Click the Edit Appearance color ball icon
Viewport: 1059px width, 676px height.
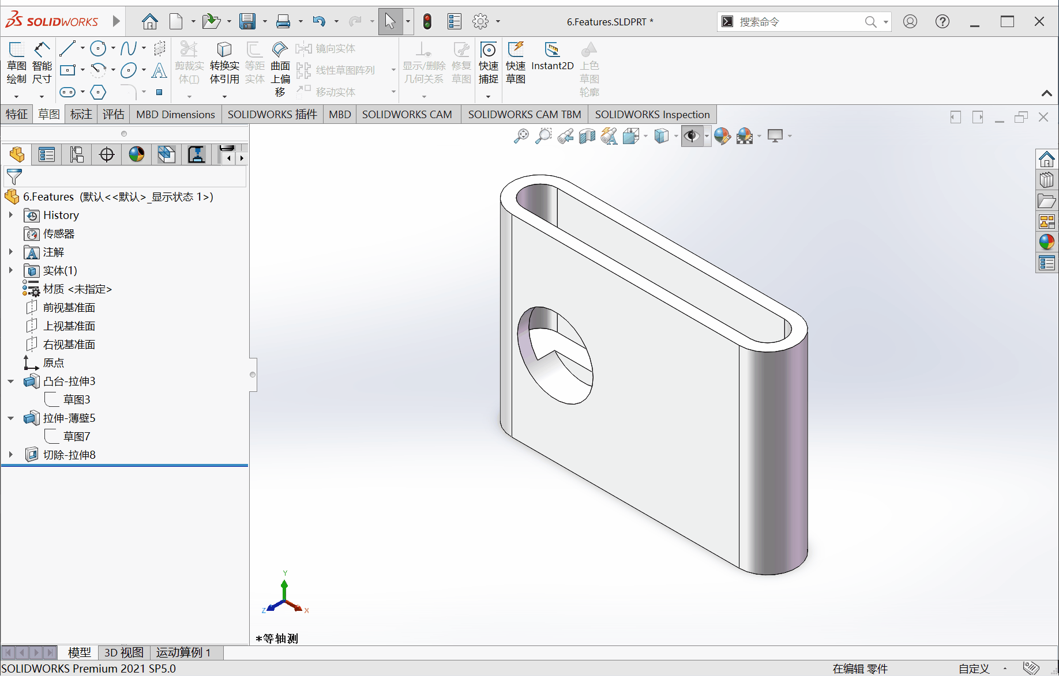tap(722, 136)
